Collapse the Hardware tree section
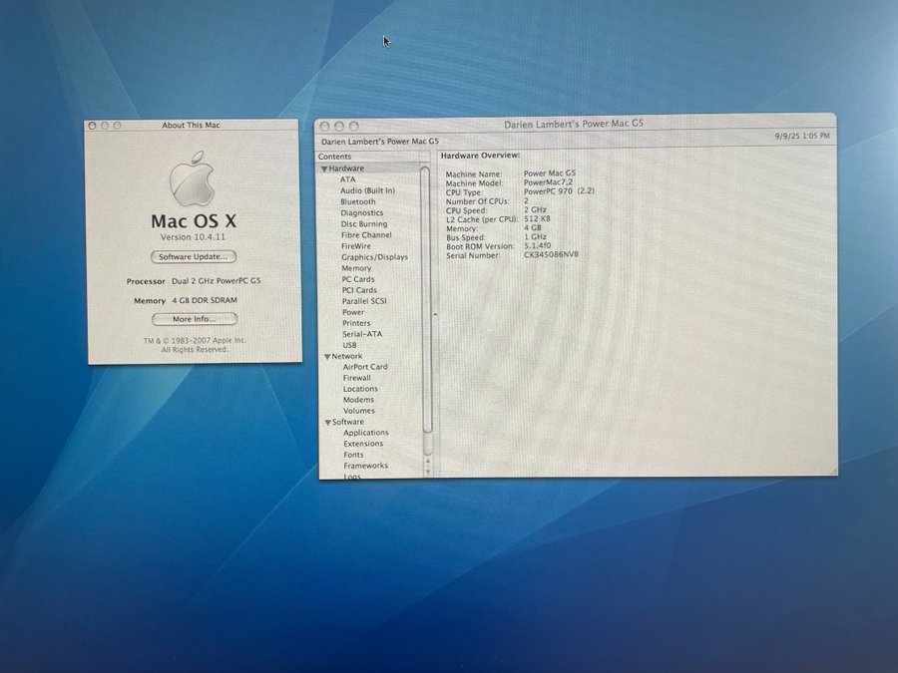898x673 pixels. pos(324,168)
